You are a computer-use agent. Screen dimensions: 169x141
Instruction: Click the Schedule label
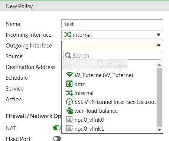pos(17,78)
